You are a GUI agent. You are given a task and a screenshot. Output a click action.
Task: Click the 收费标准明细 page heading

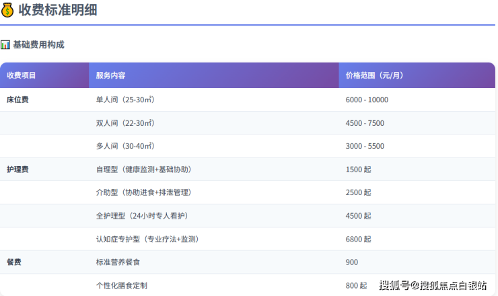[58, 10]
